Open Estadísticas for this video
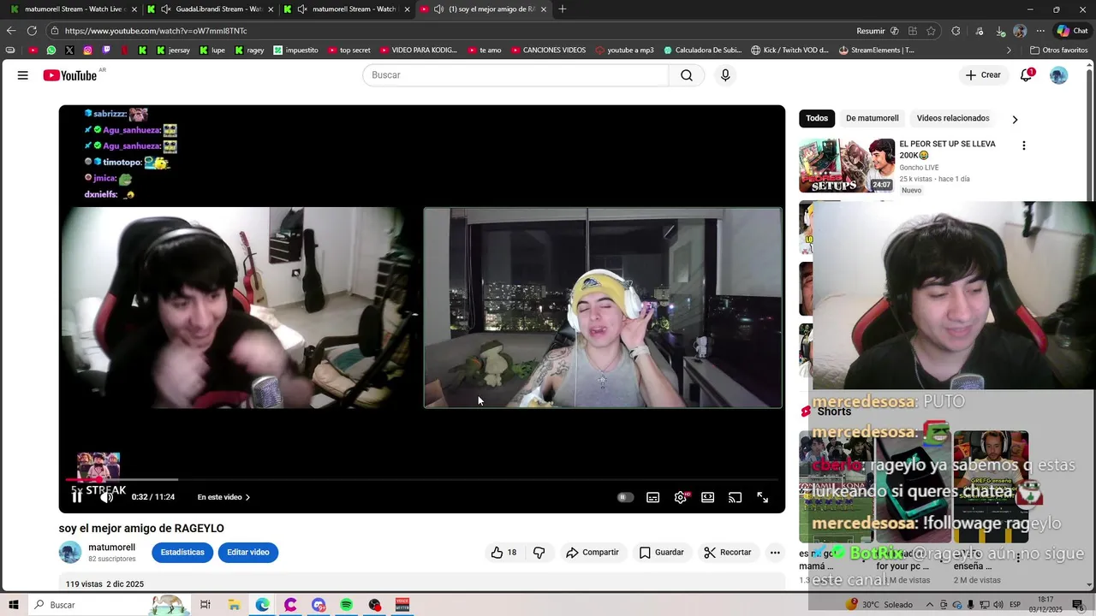Screen dimensions: 1096x616 [182, 553]
